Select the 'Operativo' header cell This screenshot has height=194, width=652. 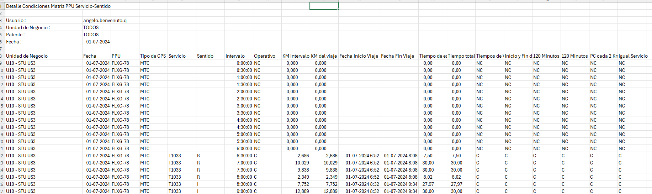265,56
